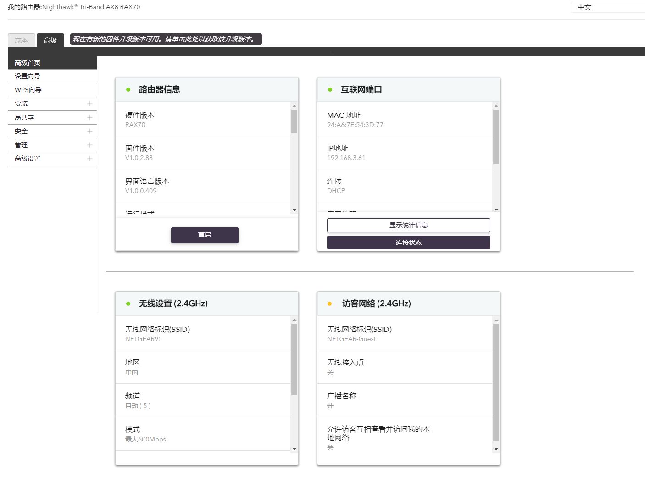Click green status dot beside 互联网端口
The width and height of the screenshot is (645, 480).
click(x=330, y=90)
